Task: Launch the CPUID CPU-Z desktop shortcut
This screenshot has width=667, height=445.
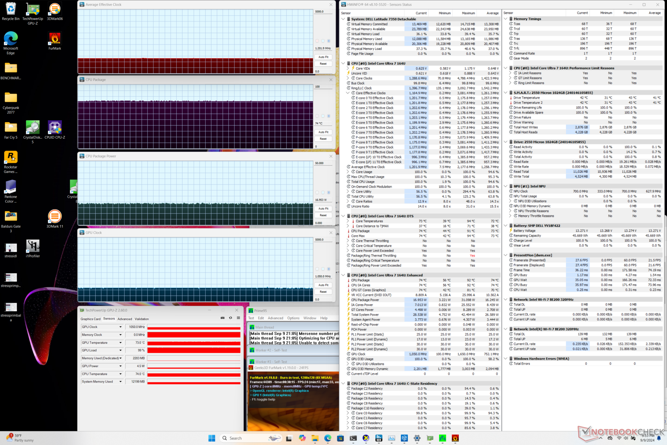Action: 55,130
